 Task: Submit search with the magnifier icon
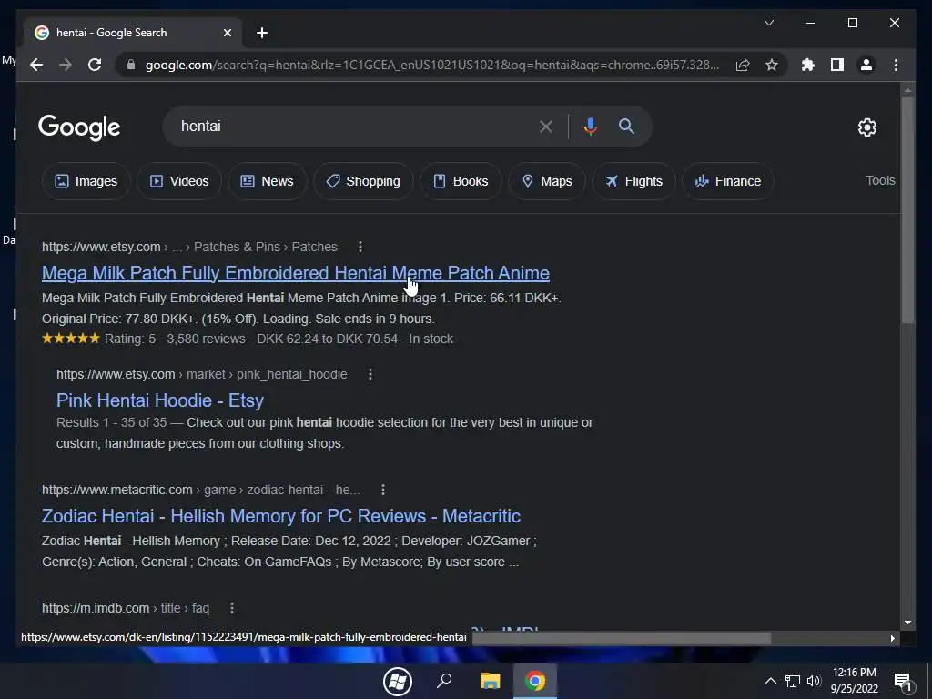click(x=626, y=126)
